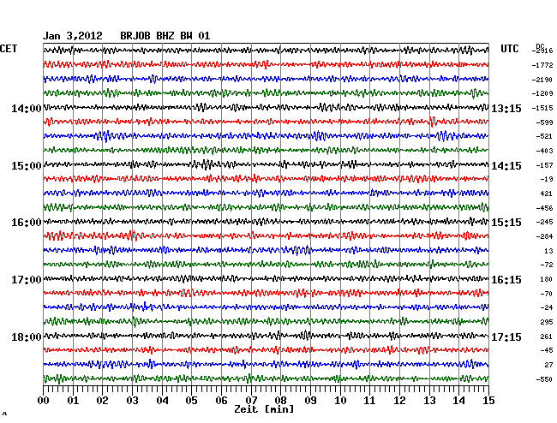Click the "16:15" UTC time label
557x423 pixels.
(x=506, y=280)
